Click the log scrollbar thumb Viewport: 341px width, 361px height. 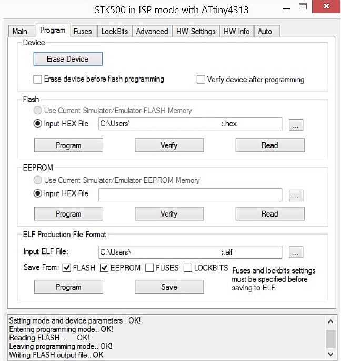(330, 339)
